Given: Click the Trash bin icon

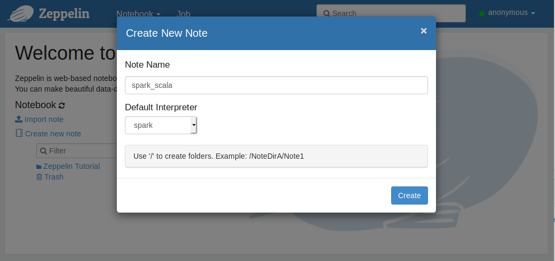Looking at the screenshot, I should (39, 177).
